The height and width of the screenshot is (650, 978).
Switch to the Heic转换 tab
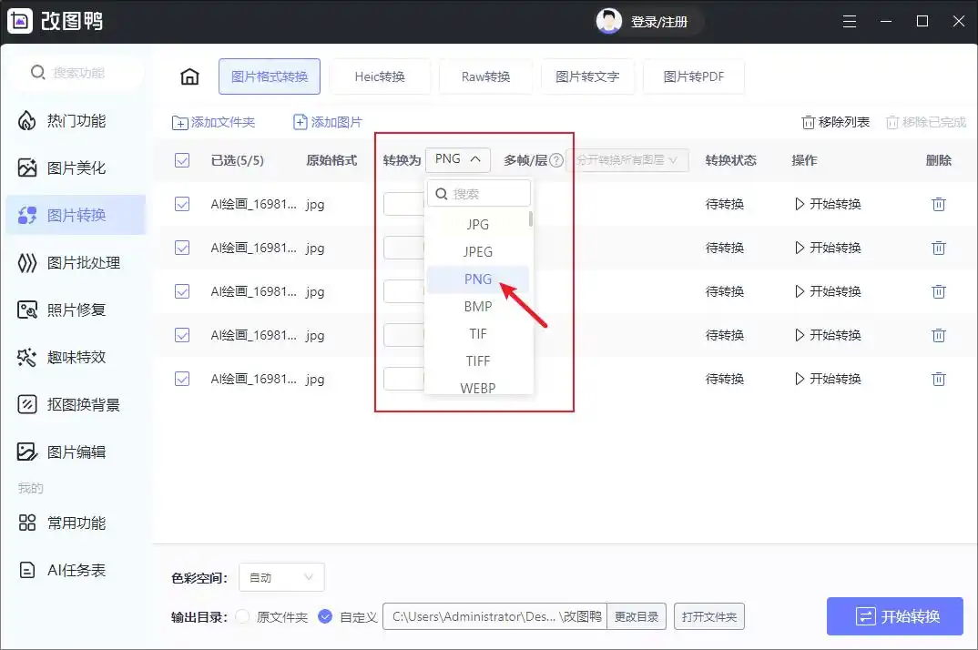(x=380, y=77)
